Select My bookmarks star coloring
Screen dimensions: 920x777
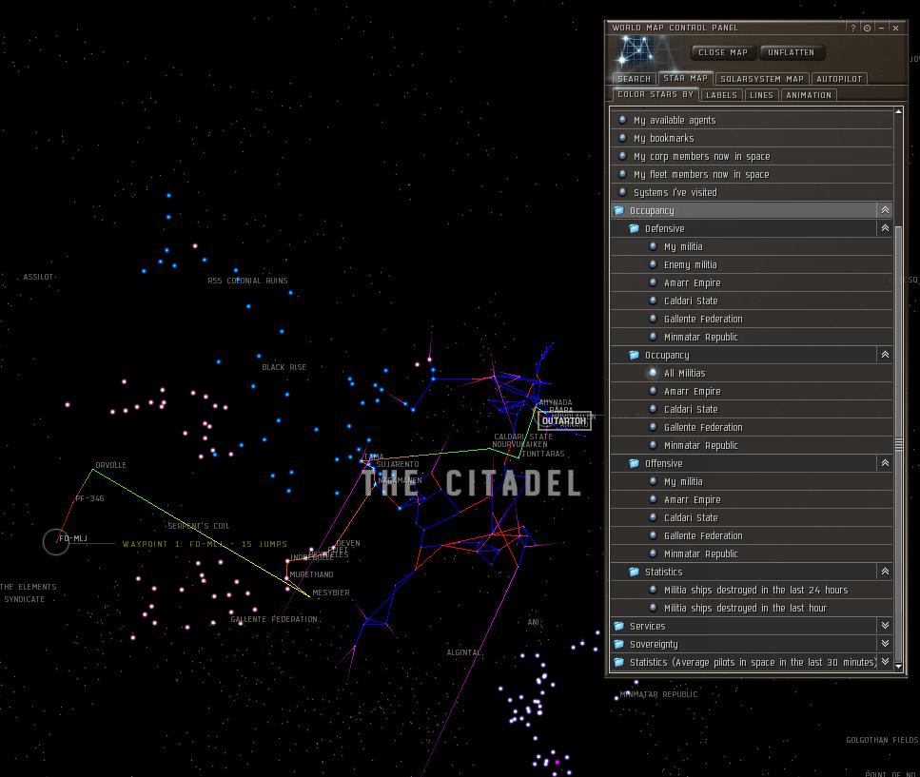click(x=752, y=138)
